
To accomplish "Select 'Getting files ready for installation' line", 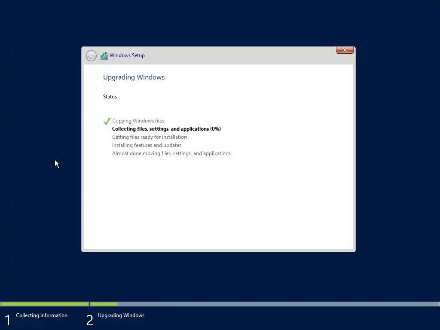I will tap(149, 137).
